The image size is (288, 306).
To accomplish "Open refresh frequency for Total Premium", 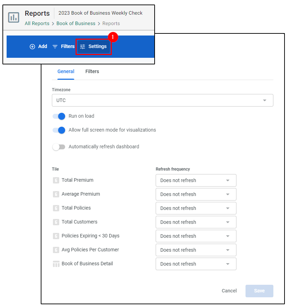I will 196,180.
